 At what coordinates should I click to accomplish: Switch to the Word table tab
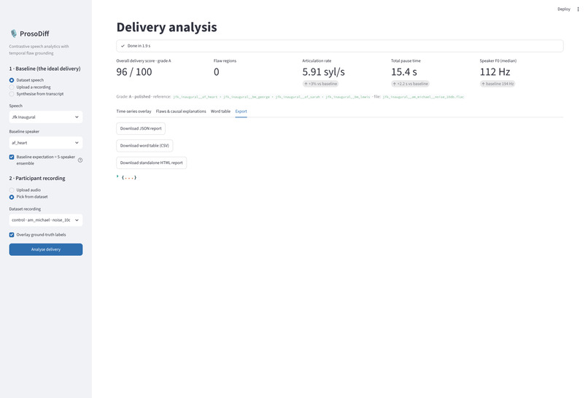pyautogui.click(x=220, y=112)
